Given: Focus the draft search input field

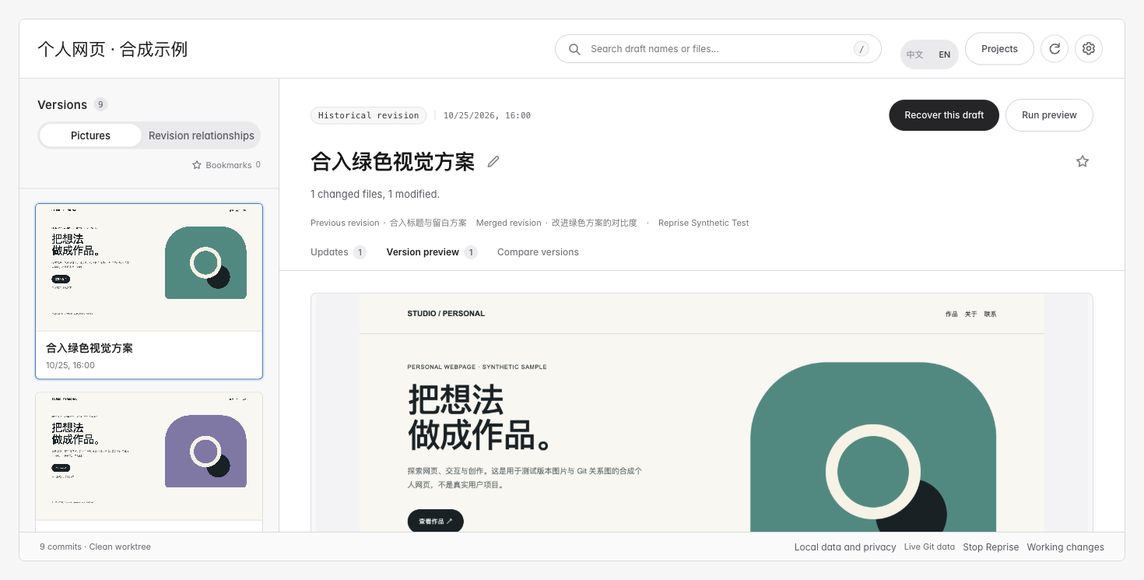Looking at the screenshot, I should pyautogui.click(x=718, y=49).
